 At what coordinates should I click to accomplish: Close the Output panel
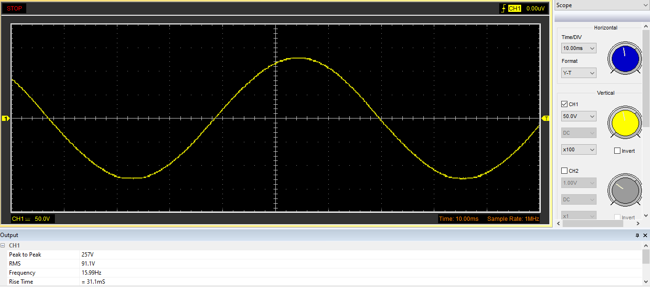(x=646, y=235)
